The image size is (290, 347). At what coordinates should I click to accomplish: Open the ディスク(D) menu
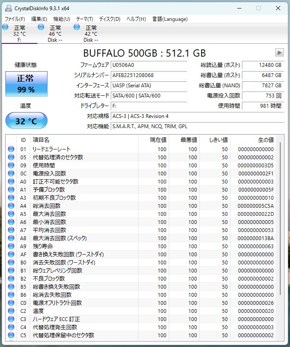click(x=109, y=19)
